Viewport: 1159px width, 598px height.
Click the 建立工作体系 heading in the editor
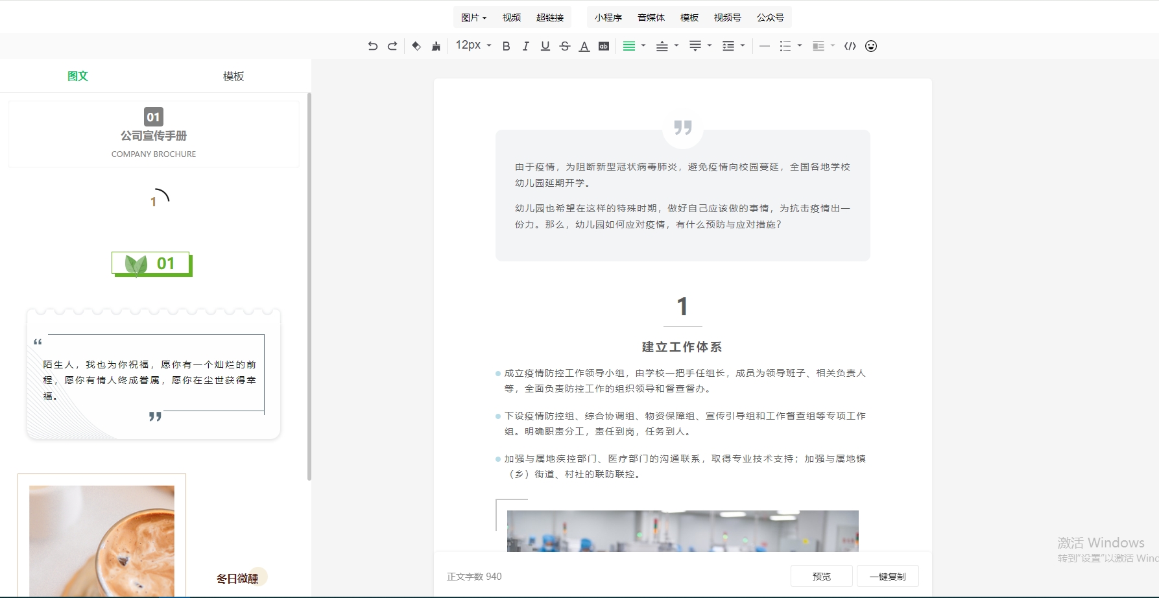click(x=682, y=347)
